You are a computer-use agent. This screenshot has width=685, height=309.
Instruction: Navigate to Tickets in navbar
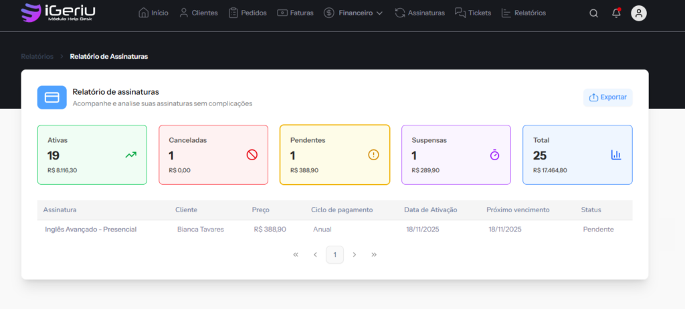click(x=473, y=13)
